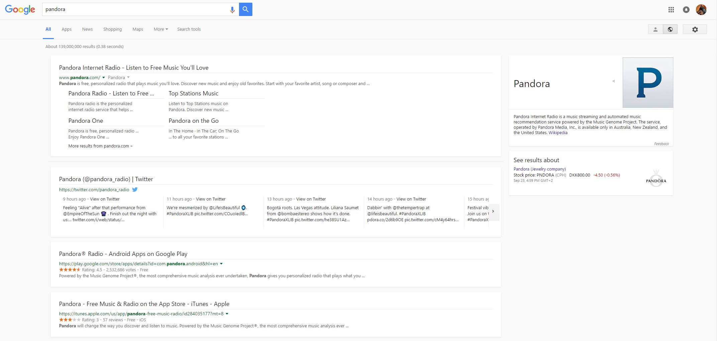Expand the Google Play result URL arrow
Screen dimensions: 717x341
(221, 264)
